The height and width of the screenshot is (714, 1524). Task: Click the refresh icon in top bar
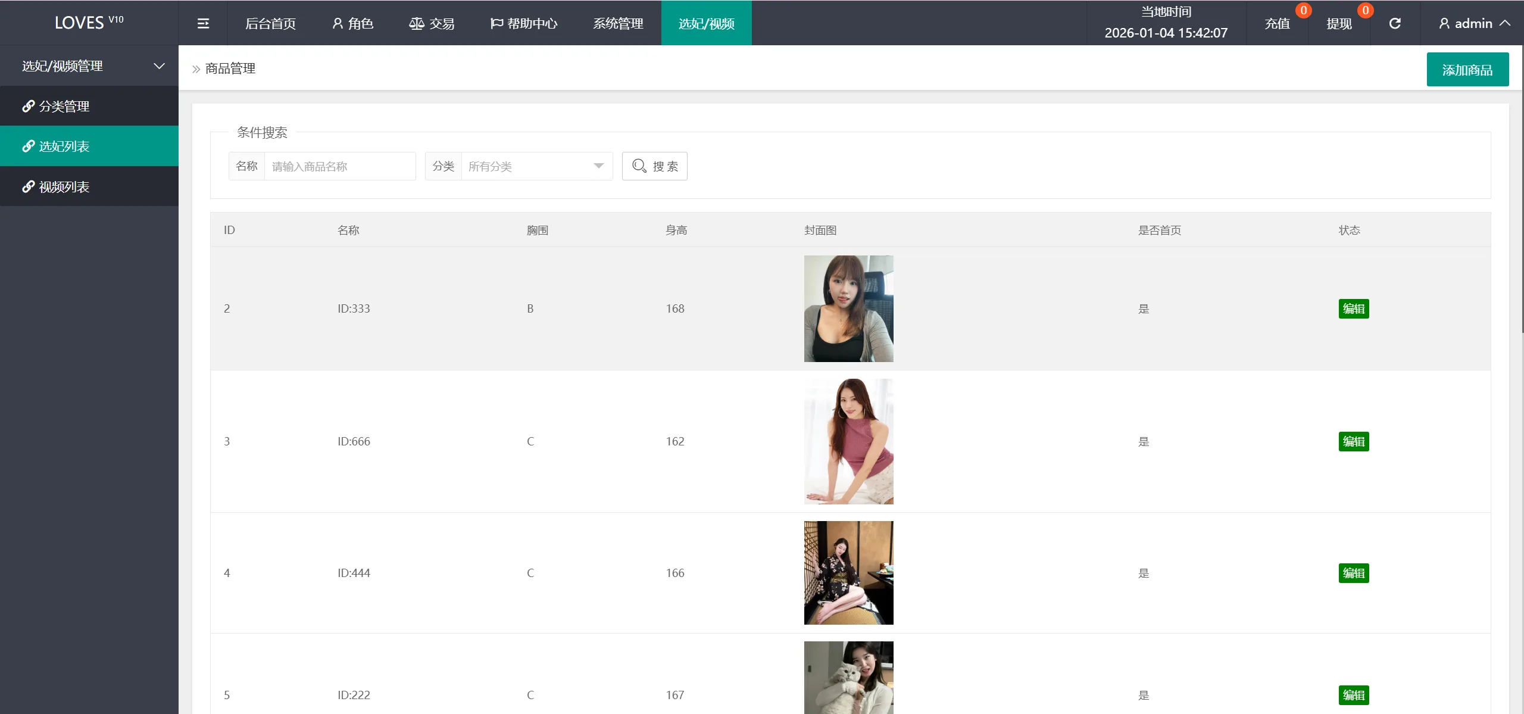[x=1395, y=23]
